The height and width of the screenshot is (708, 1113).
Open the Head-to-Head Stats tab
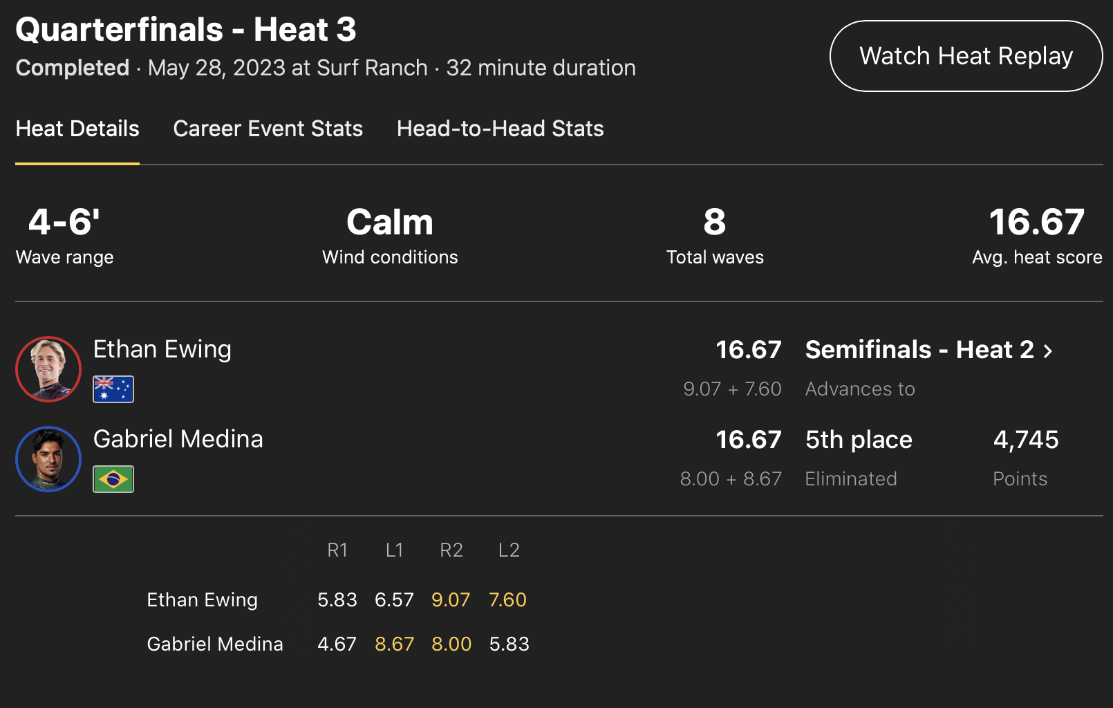(500, 129)
